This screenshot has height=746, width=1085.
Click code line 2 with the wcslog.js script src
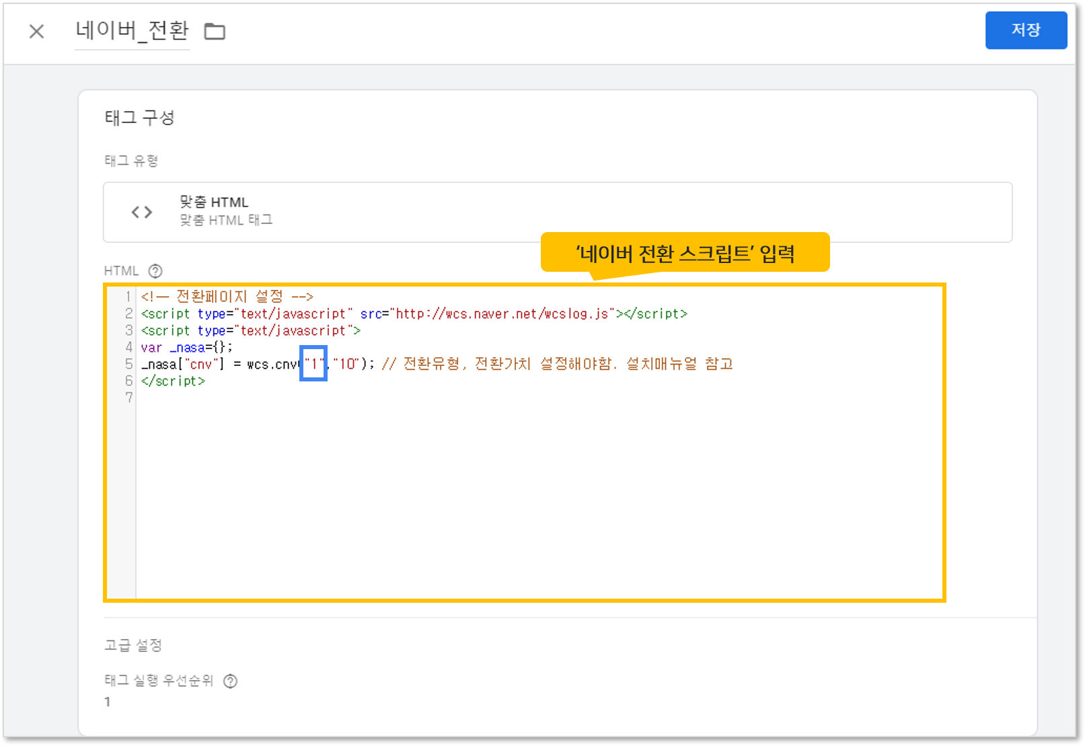click(x=414, y=313)
